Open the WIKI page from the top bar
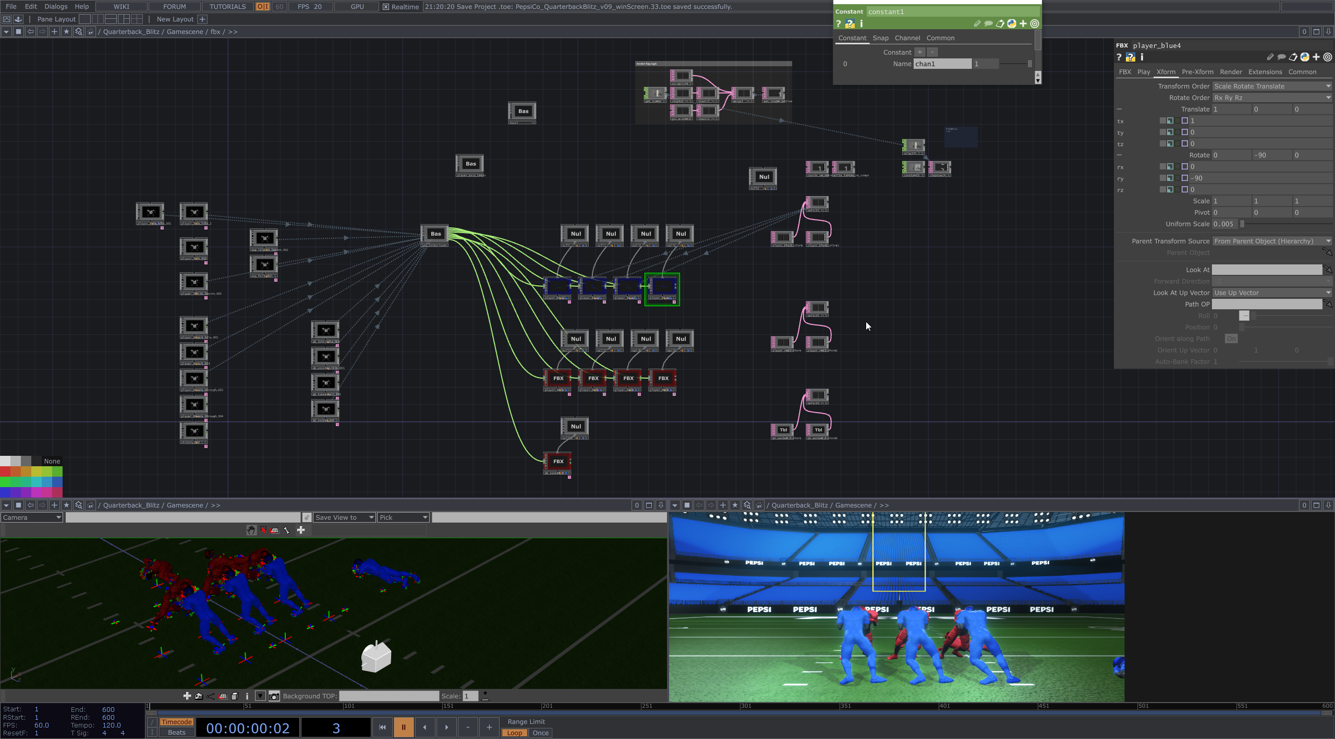1335x739 pixels. tap(121, 6)
